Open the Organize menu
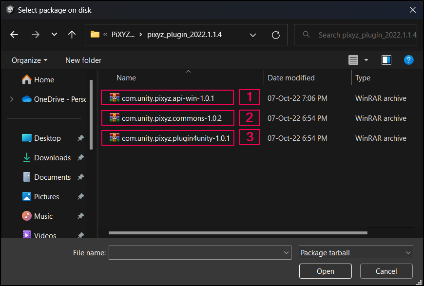The height and width of the screenshot is (286, 424). 30,60
